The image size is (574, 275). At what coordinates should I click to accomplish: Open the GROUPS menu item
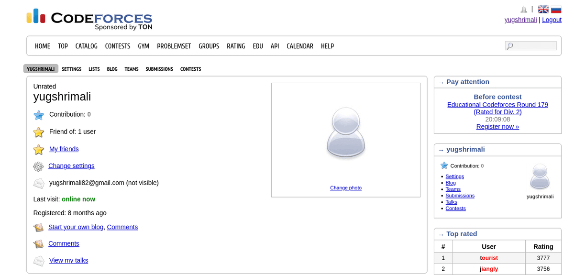pyautogui.click(x=209, y=46)
